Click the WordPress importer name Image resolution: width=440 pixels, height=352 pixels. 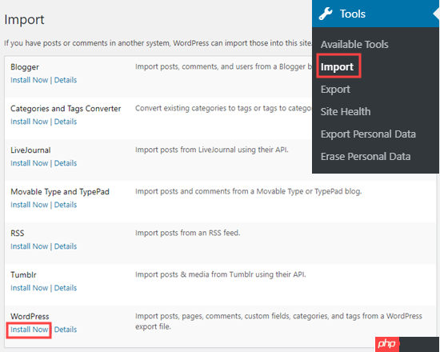[30, 316]
